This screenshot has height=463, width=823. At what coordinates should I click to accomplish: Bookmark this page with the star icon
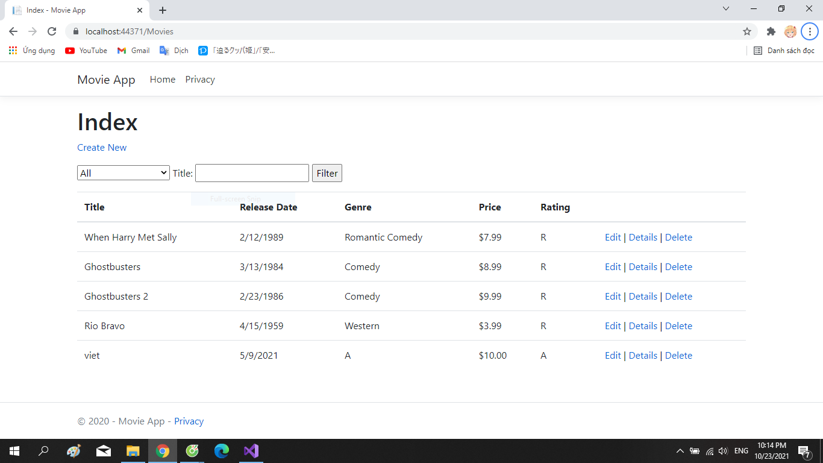pyautogui.click(x=746, y=31)
